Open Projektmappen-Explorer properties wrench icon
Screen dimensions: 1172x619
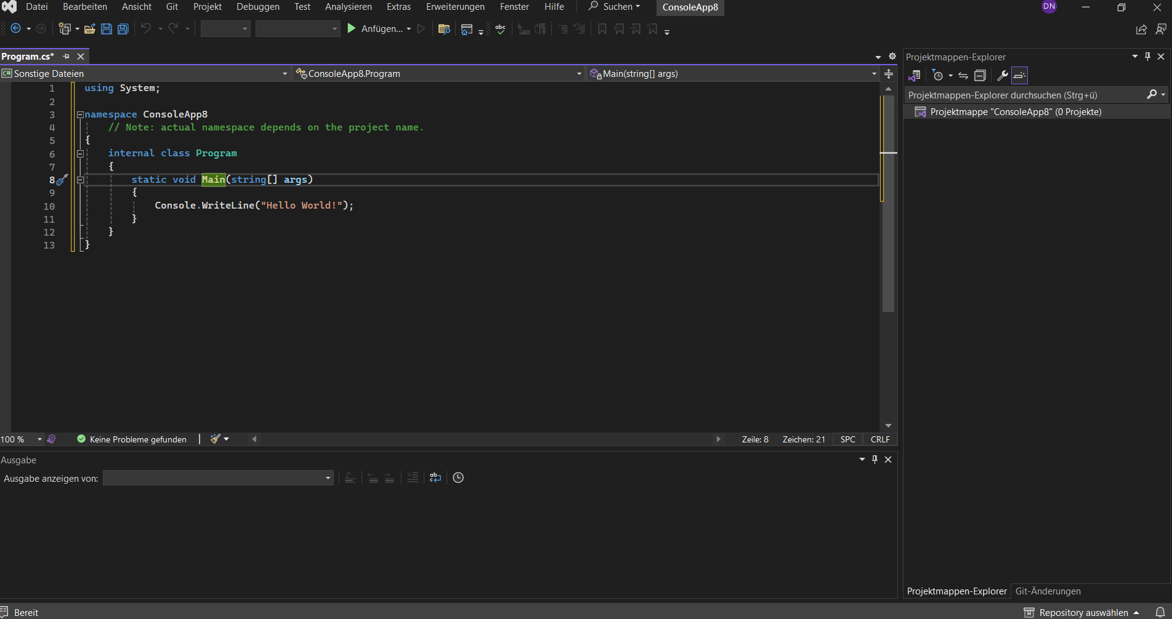1003,75
